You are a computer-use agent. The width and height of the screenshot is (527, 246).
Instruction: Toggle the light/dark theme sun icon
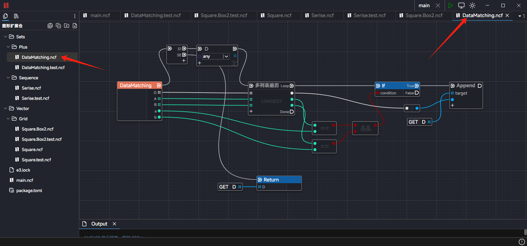coord(472,5)
